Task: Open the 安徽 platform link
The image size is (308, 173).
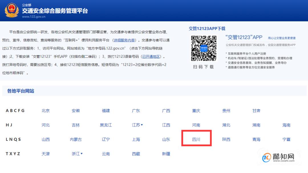Action: point(76,111)
